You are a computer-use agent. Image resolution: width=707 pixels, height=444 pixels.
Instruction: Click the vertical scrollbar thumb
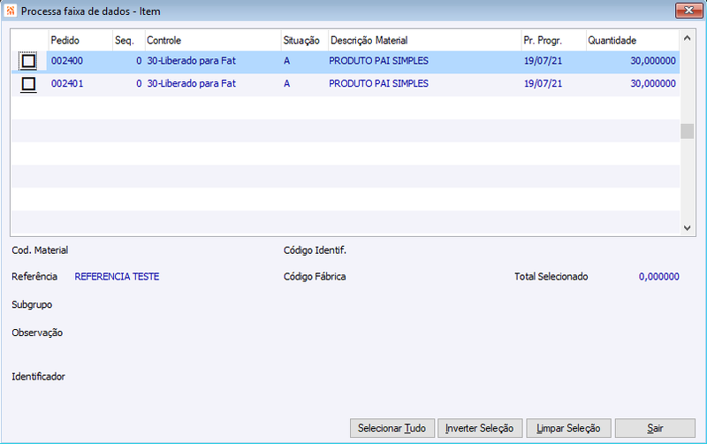click(687, 131)
